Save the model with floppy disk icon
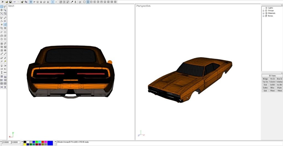Screen dimensions: 283x146 click(x=10, y=2)
